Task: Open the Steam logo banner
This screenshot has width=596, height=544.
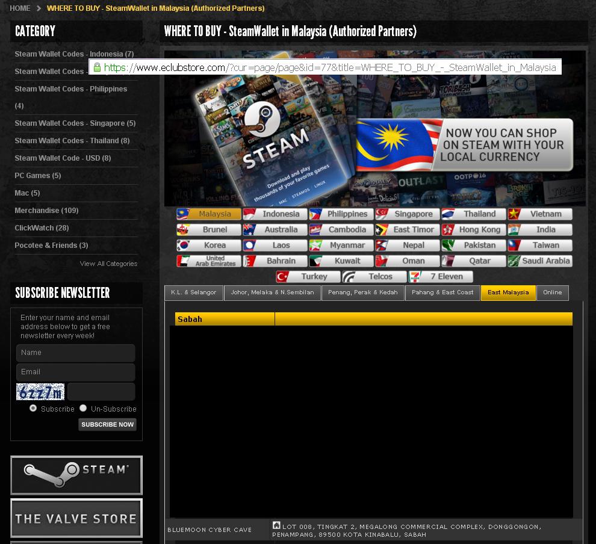Action: (76, 475)
